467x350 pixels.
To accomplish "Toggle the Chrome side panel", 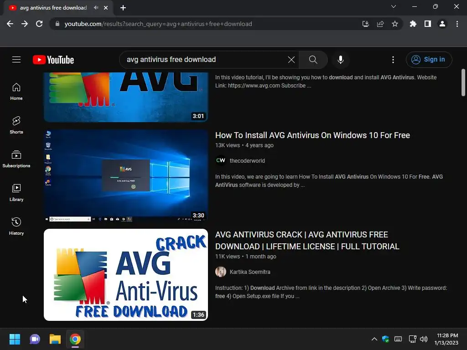I will tap(428, 24).
